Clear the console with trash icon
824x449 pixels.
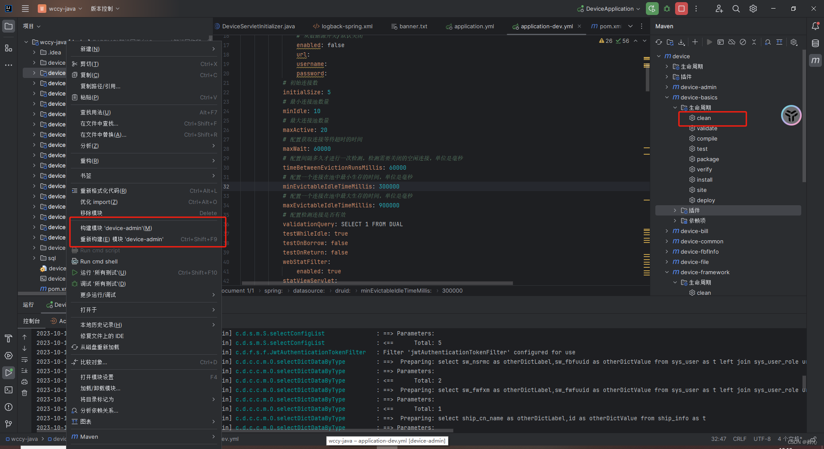tap(24, 393)
